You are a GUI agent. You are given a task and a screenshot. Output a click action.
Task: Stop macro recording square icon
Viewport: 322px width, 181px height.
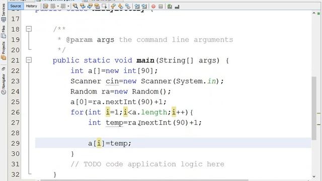[x=160, y=7]
